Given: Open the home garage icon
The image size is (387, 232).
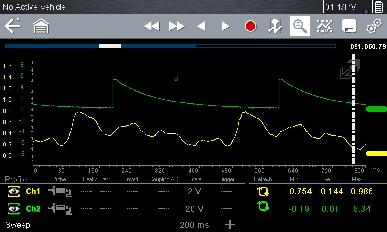Looking at the screenshot, I should click(x=41, y=27).
